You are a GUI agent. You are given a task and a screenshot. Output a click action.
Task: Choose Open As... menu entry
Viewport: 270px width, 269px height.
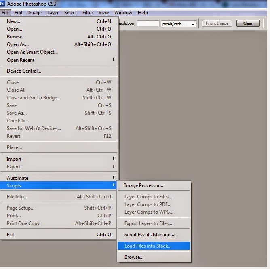click(x=59, y=44)
